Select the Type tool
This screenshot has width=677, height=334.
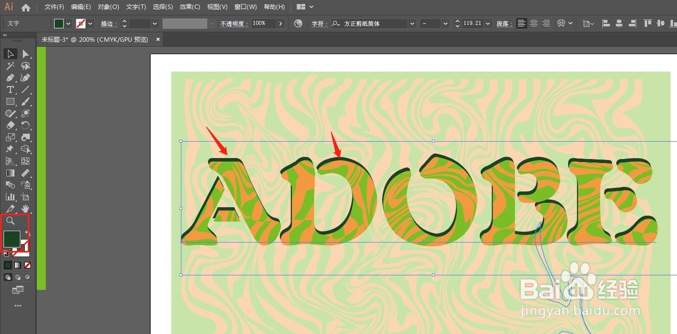[10, 89]
